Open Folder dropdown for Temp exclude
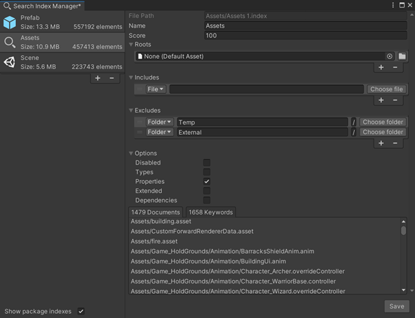The height and width of the screenshot is (318, 415). tap(159, 122)
